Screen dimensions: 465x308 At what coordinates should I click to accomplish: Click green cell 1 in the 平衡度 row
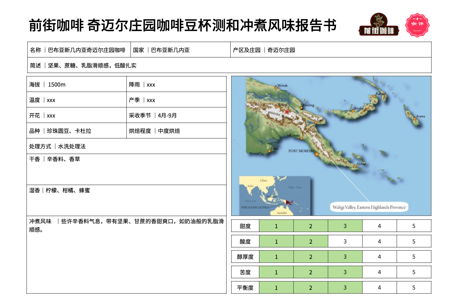(x=276, y=288)
